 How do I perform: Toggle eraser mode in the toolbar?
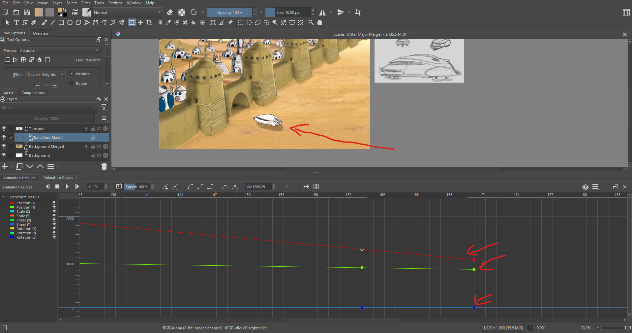(170, 13)
